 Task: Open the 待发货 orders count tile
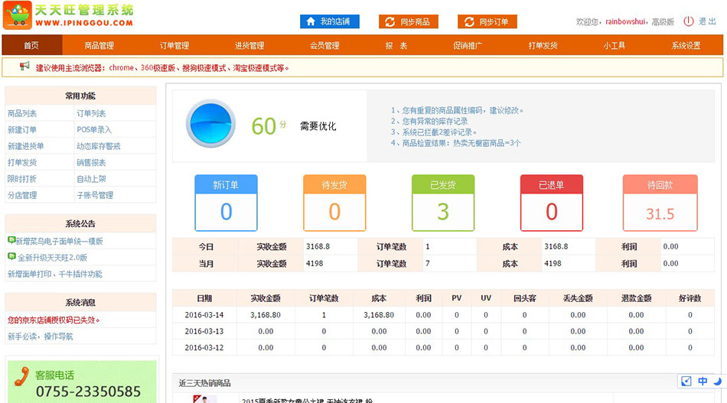[x=334, y=203]
